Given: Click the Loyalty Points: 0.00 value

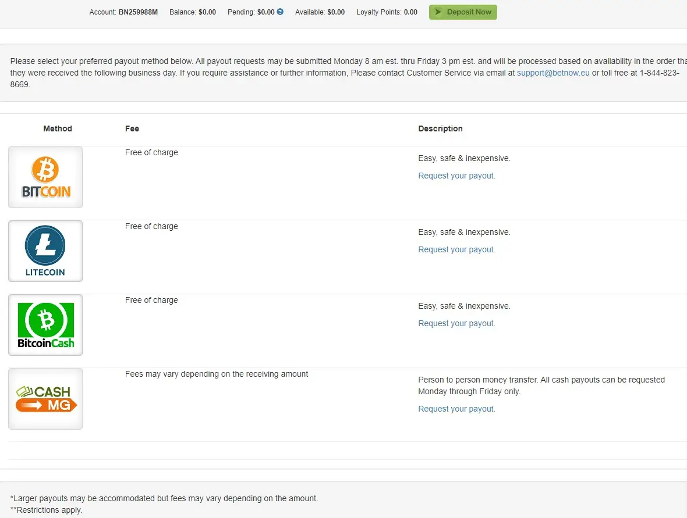Looking at the screenshot, I should 410,12.
